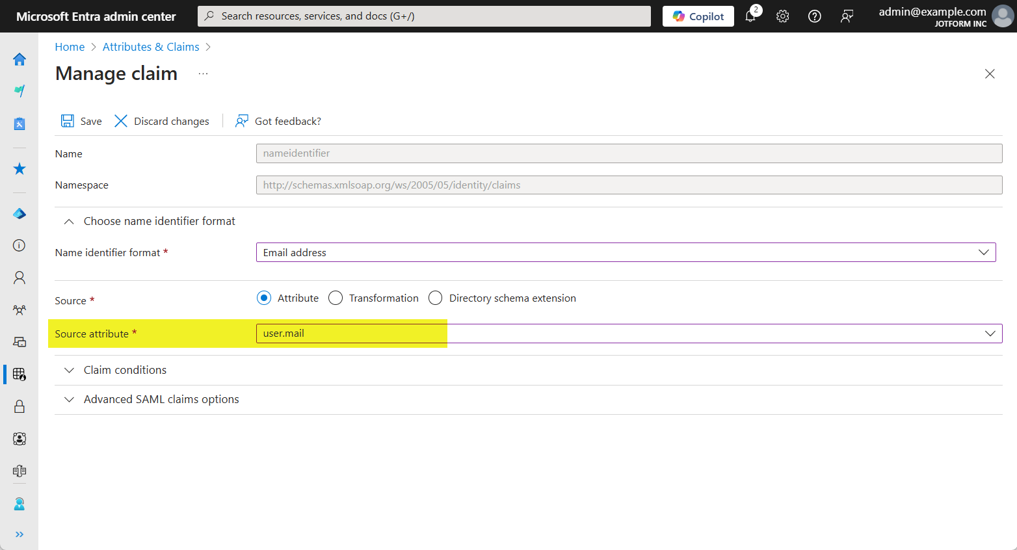Click the Discard changes button
Image resolution: width=1017 pixels, height=550 pixels.
click(x=162, y=121)
